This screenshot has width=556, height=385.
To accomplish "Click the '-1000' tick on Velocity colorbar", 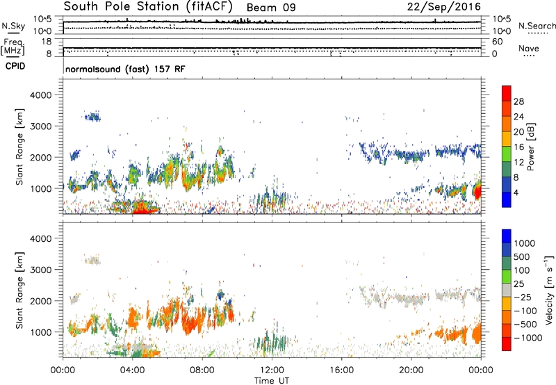I will [528, 338].
